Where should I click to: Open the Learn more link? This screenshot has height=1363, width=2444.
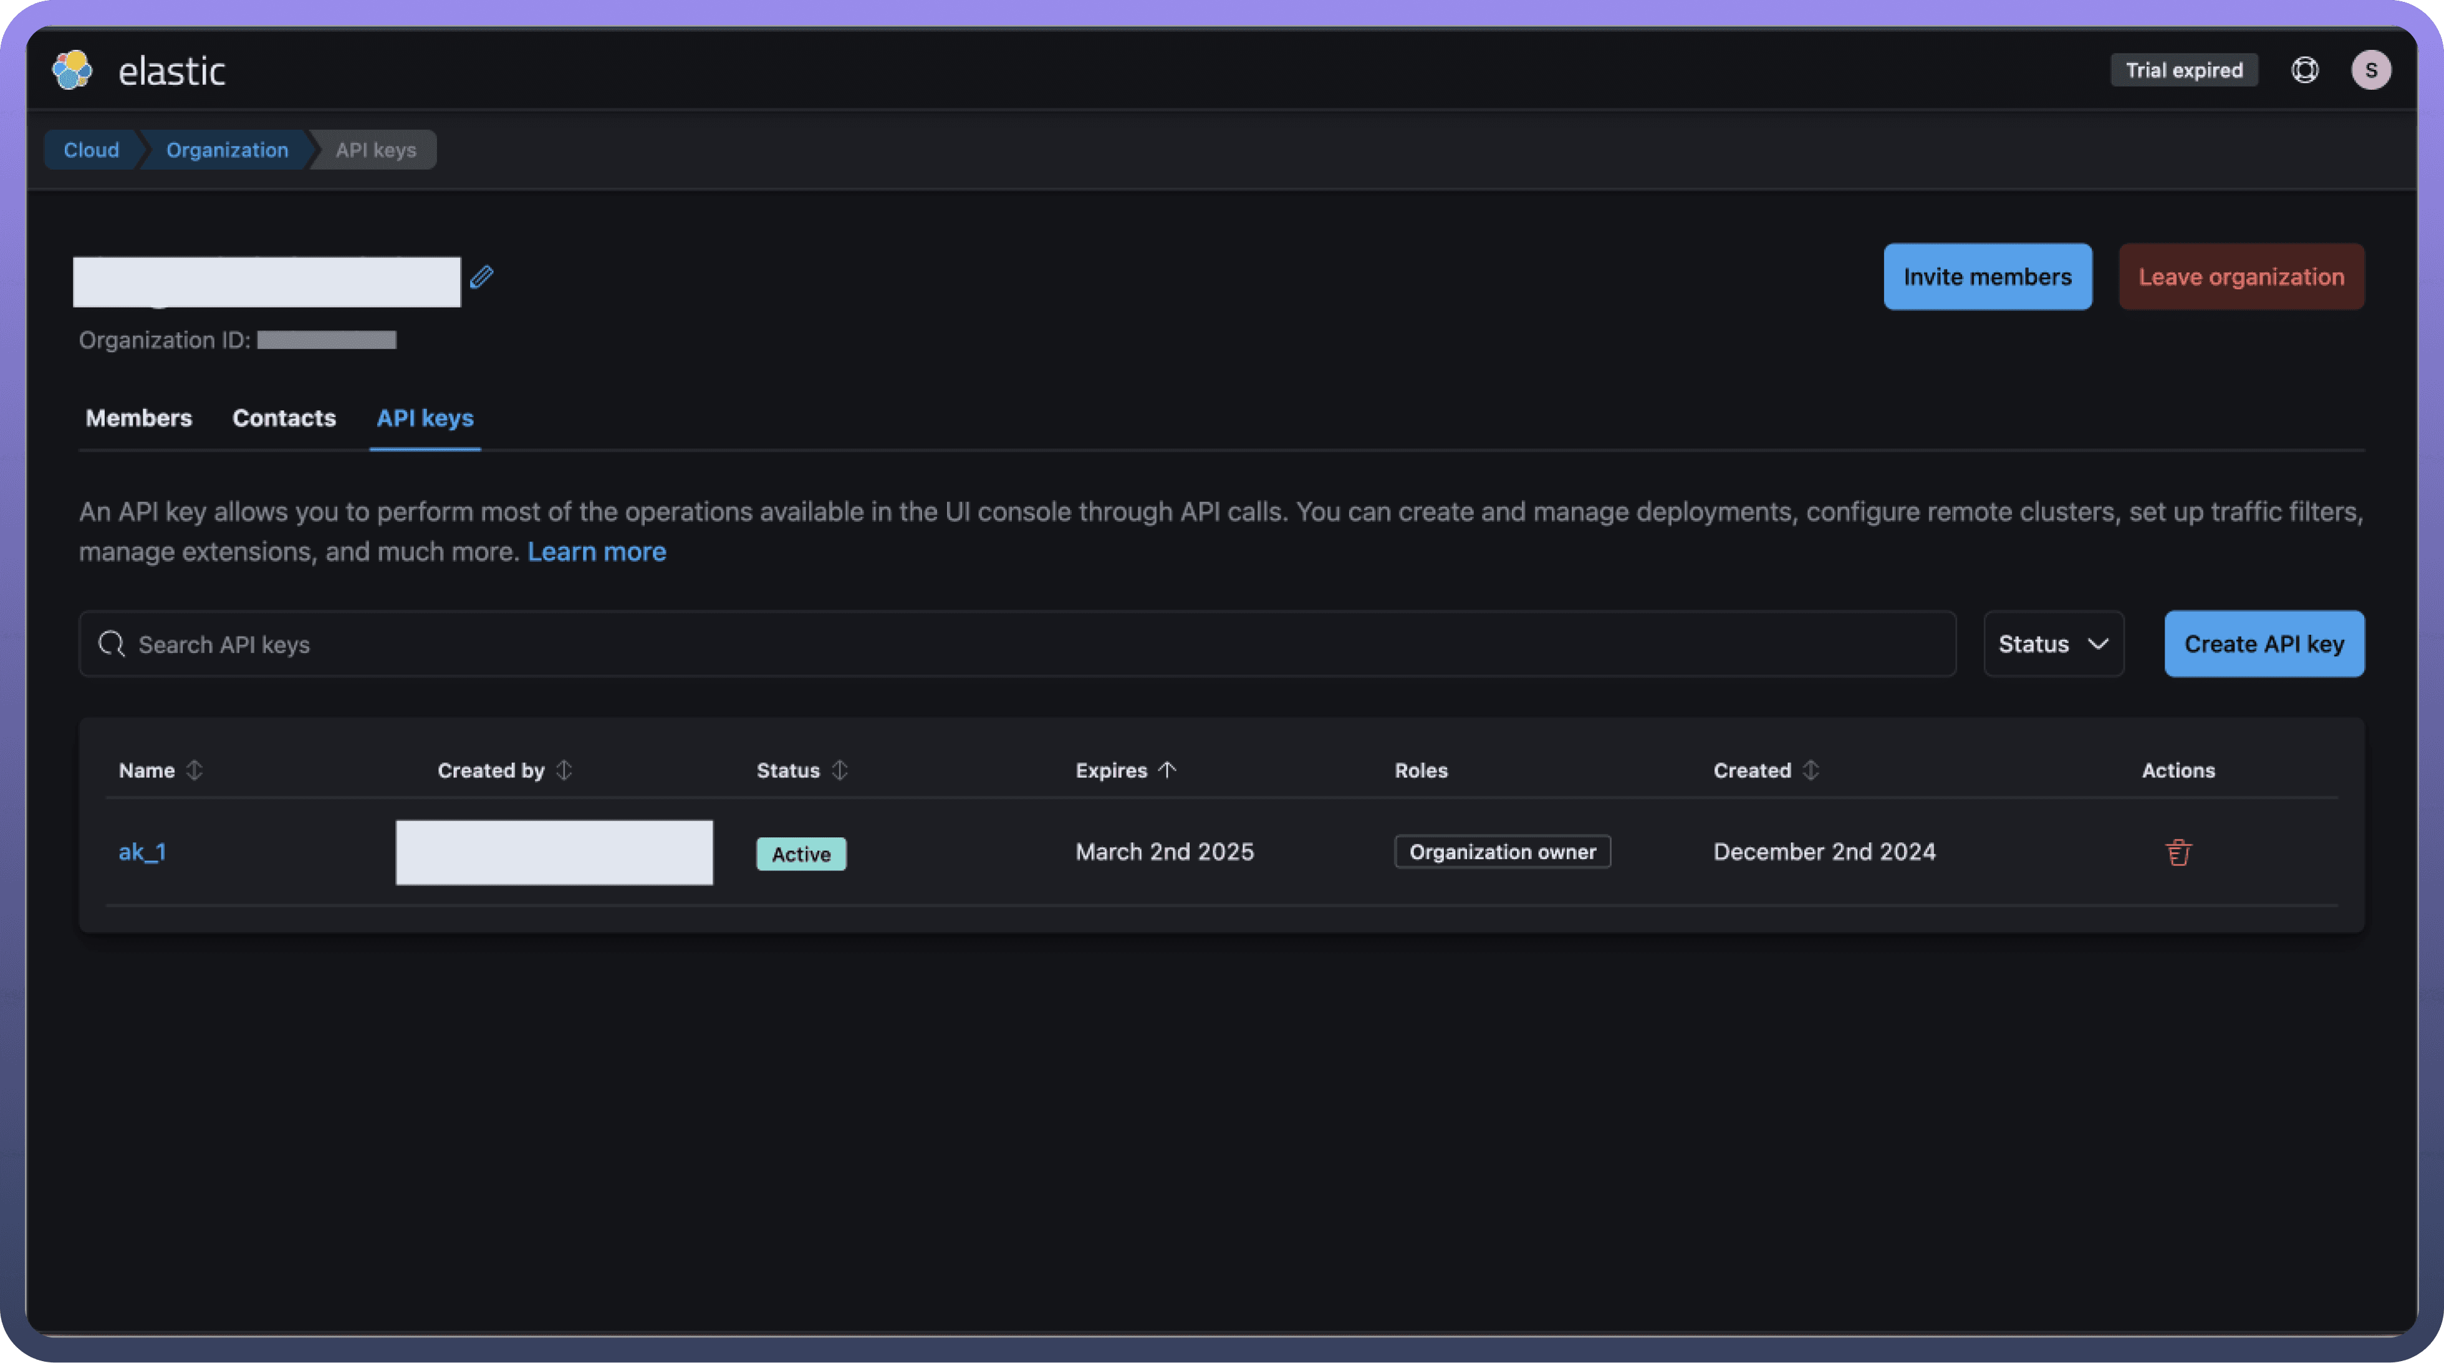(597, 552)
